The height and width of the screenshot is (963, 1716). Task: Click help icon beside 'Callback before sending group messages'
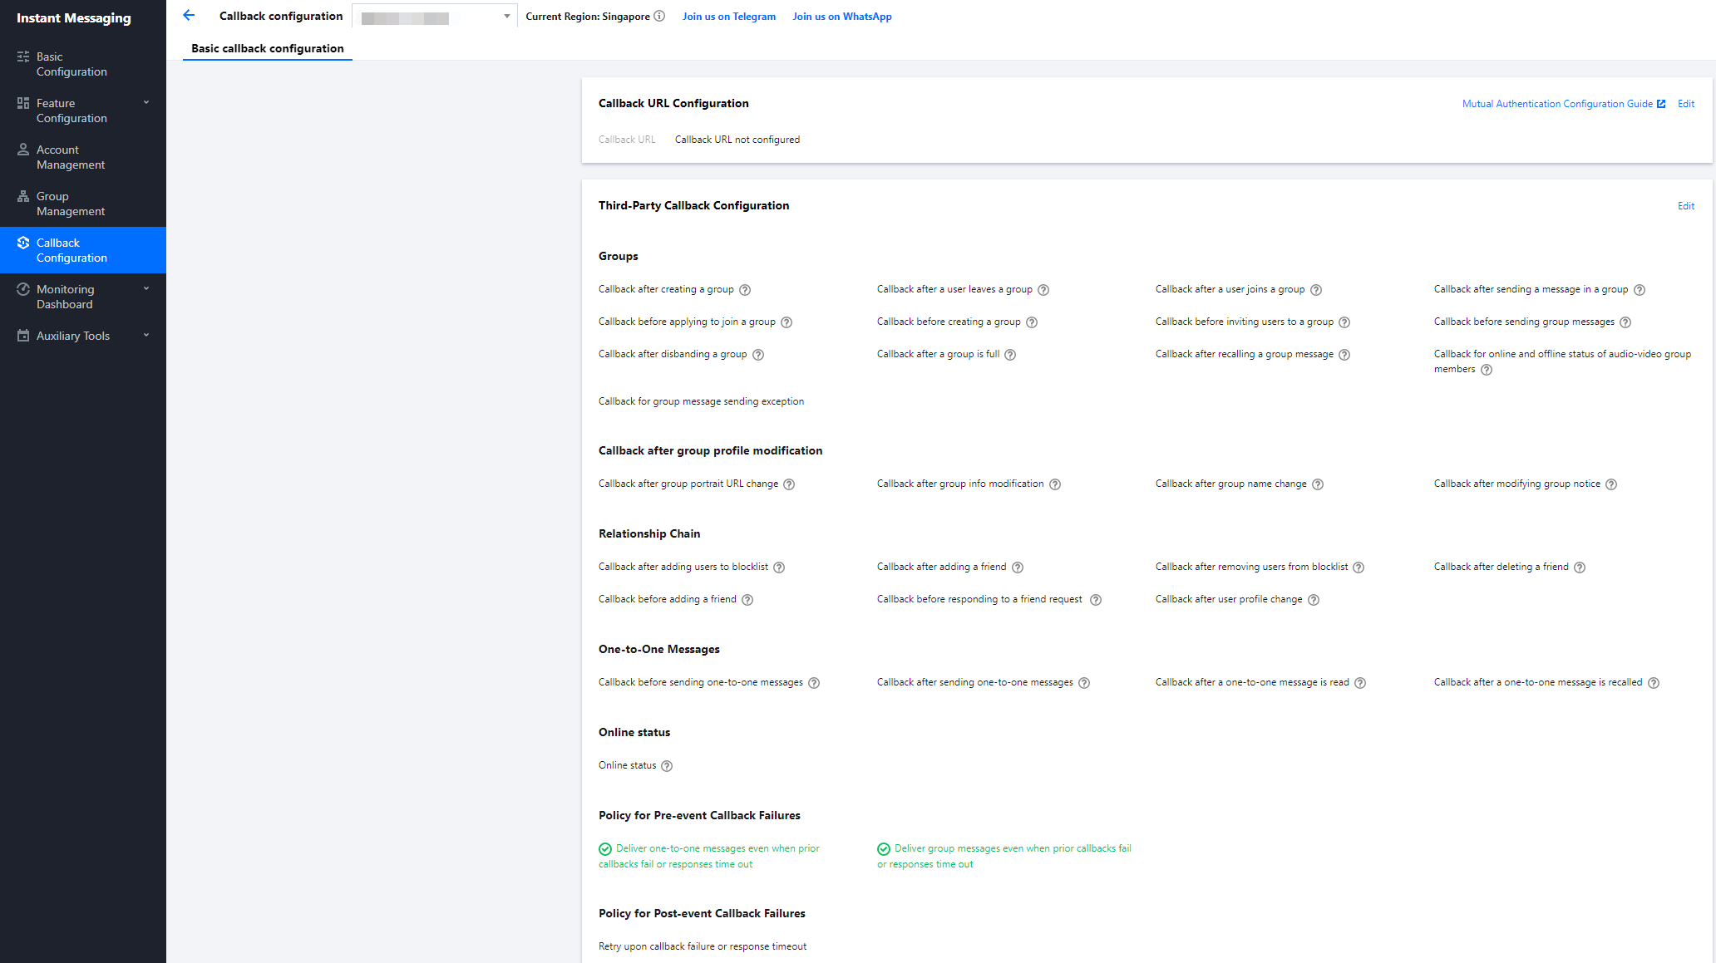coord(1625,322)
